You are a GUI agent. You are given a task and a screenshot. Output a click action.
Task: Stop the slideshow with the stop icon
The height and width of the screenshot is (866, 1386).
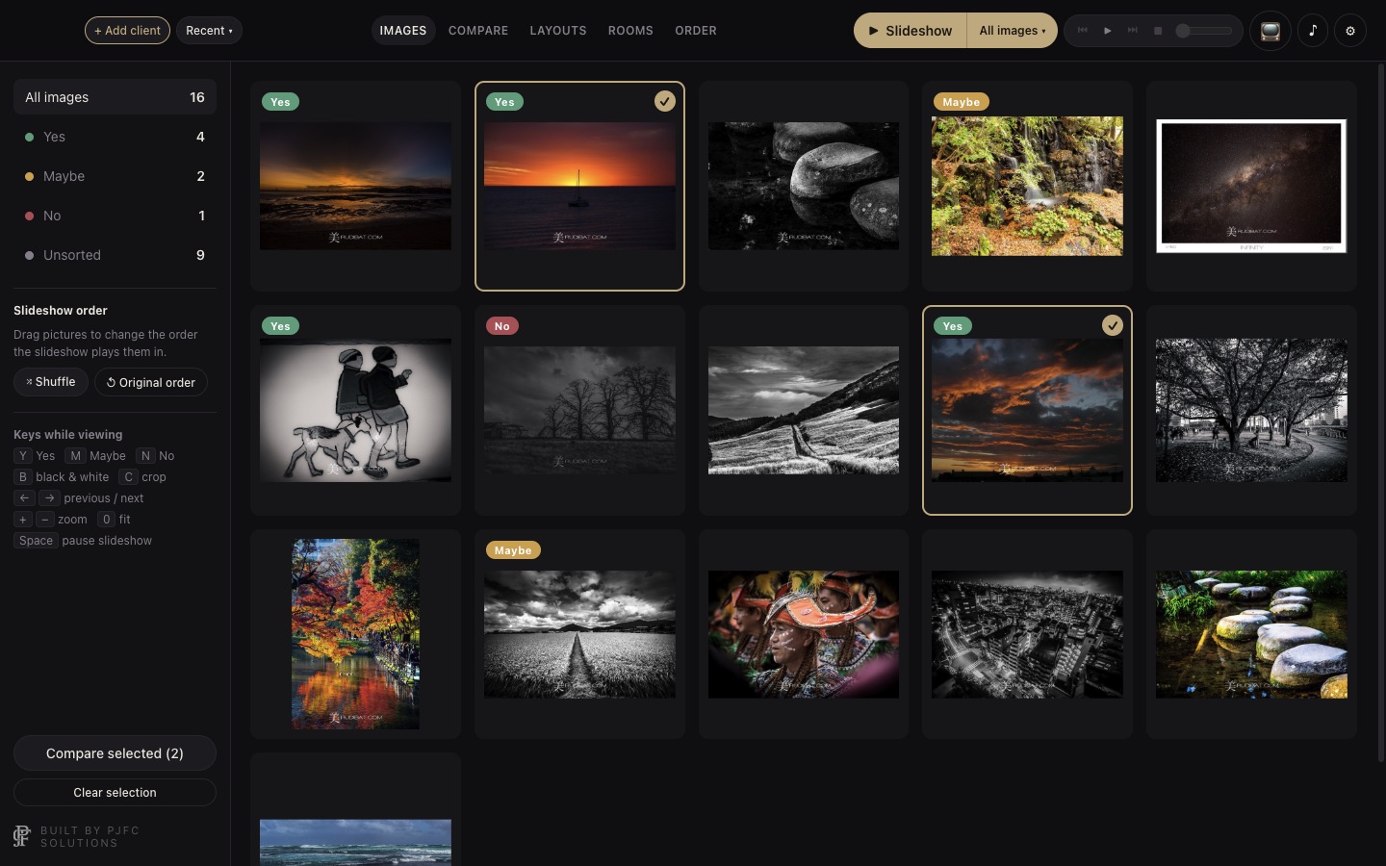[x=1158, y=31]
